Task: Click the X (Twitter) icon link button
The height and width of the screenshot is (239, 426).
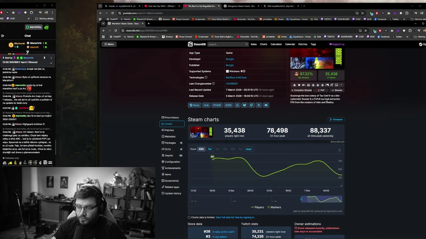Action: [x=259, y=105]
